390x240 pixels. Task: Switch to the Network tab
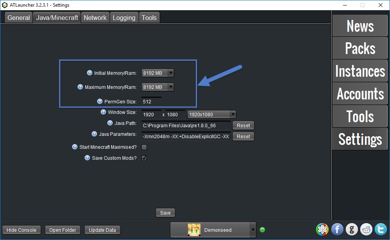click(95, 18)
